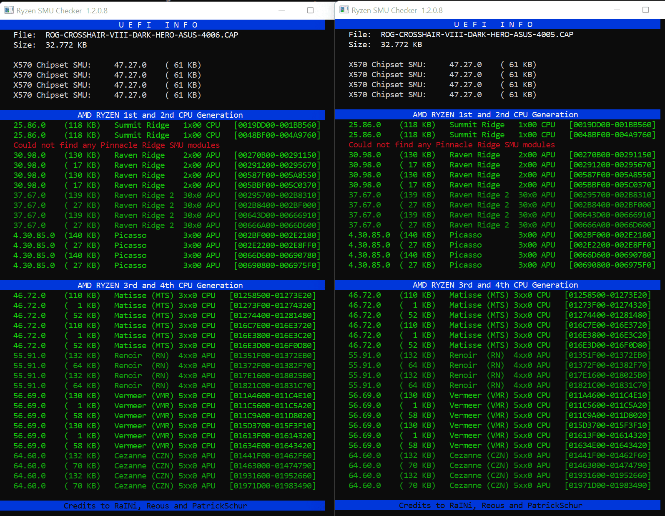This screenshot has width=665, height=516.
Task: Click address [00291200-00295670] in the 4005 window
Action: coord(612,165)
